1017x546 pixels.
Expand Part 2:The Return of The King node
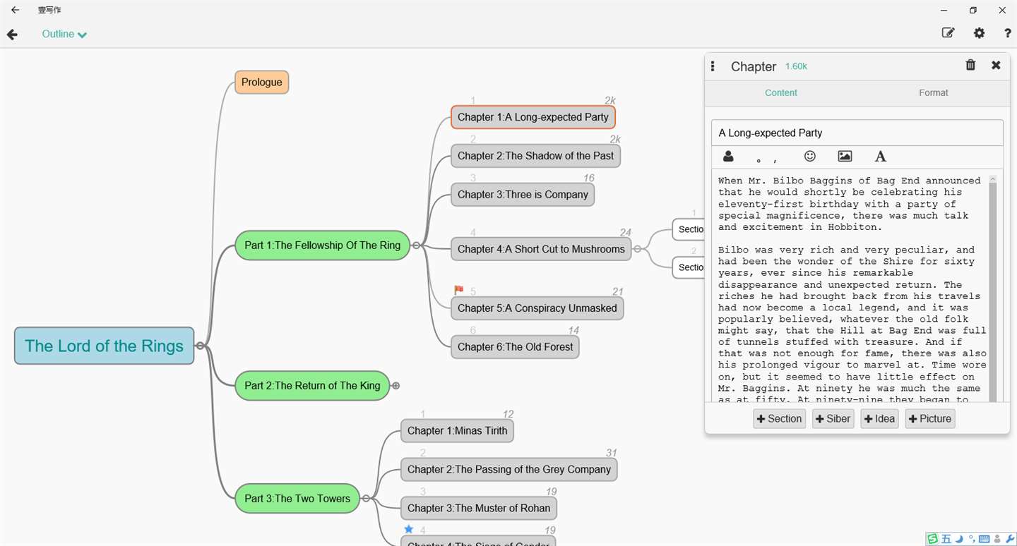coord(396,386)
